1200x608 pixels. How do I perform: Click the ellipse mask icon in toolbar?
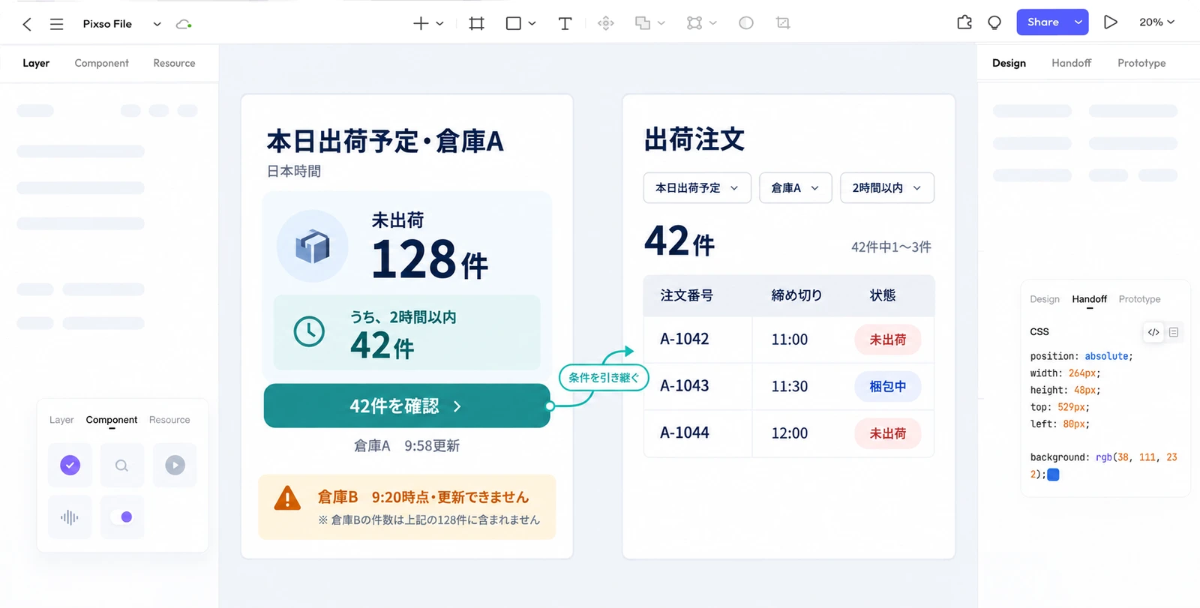pos(745,23)
